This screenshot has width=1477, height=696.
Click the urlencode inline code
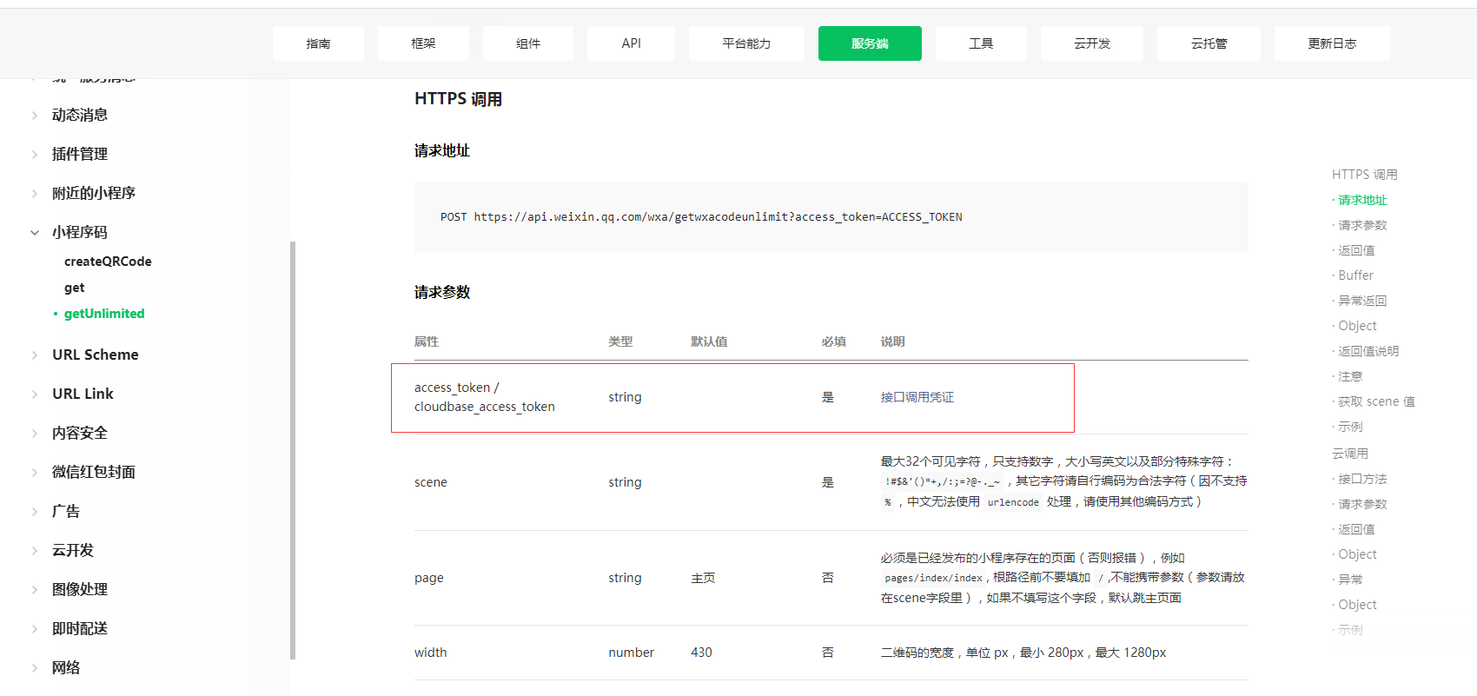pos(1013,502)
